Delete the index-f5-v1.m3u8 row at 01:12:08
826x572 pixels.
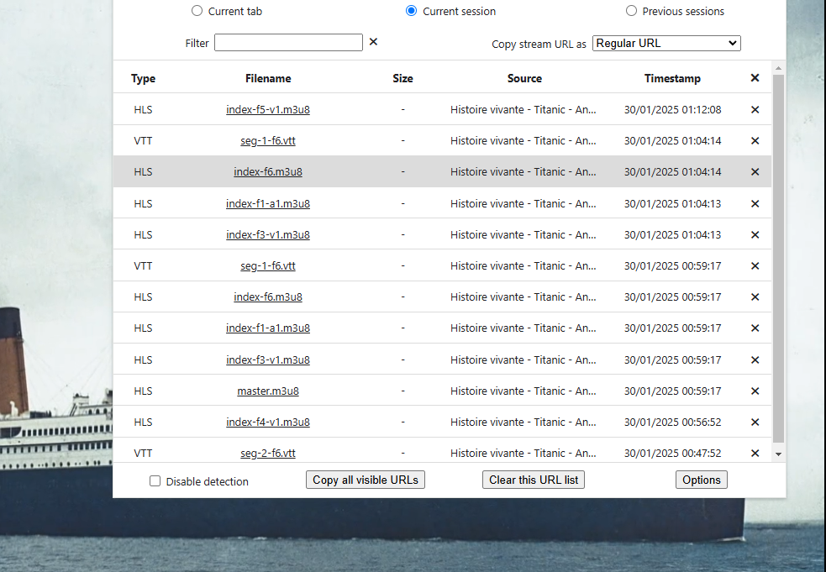click(755, 109)
